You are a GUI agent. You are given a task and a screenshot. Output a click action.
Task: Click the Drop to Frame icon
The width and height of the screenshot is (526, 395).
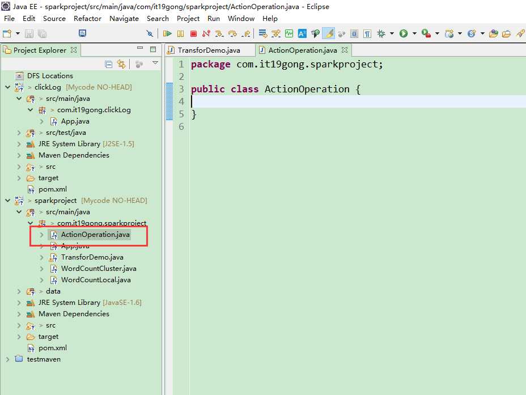(262, 33)
